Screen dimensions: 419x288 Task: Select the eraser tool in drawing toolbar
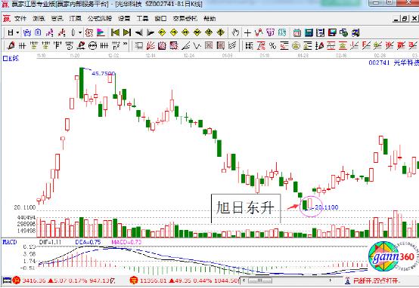(11, 46)
